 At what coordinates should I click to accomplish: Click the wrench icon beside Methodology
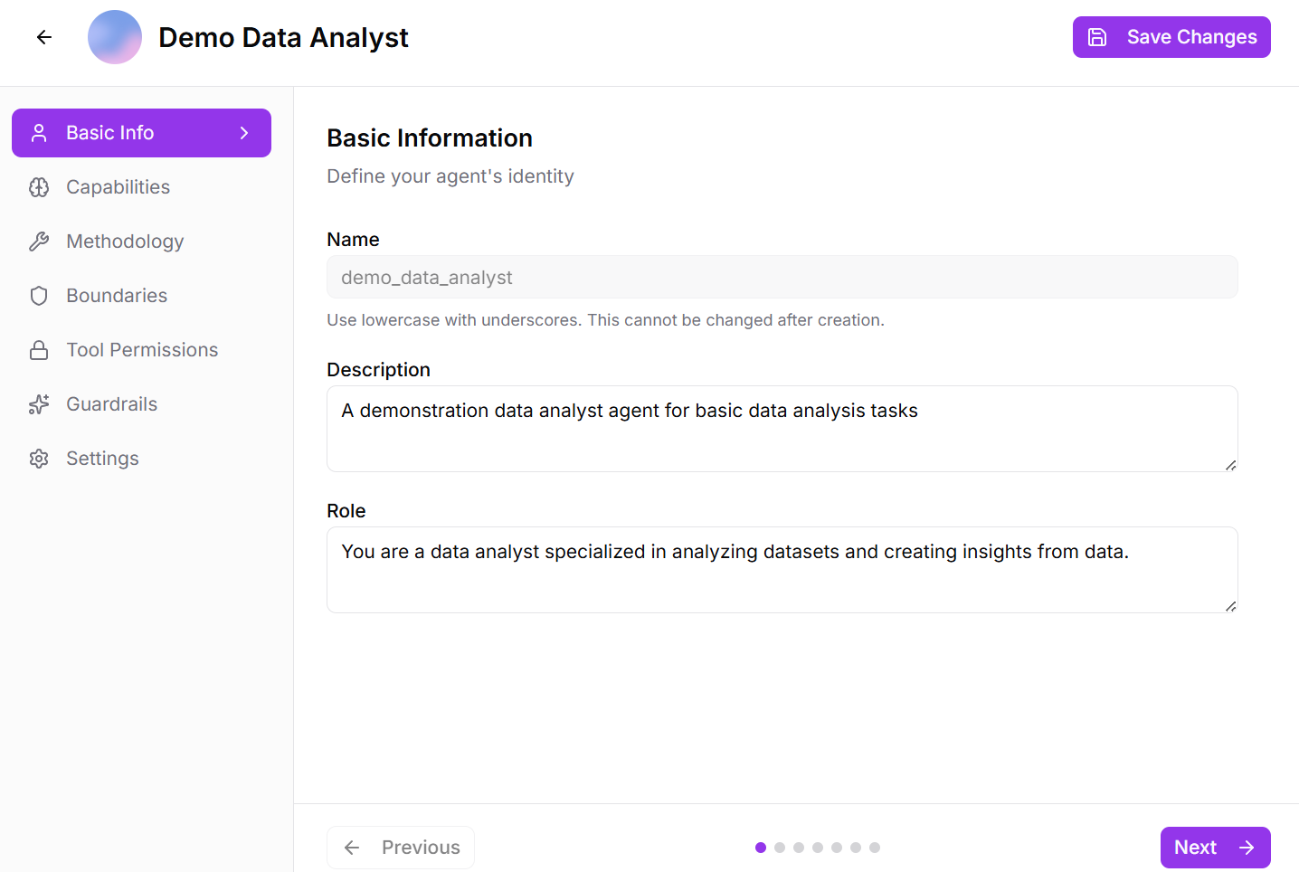(x=39, y=242)
